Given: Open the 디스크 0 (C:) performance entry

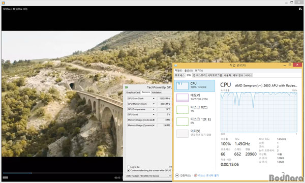Looking at the screenshot, I should pos(195,109).
